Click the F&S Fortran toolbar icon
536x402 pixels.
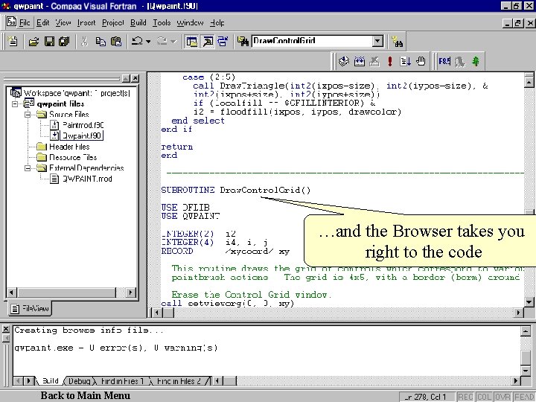444,62
